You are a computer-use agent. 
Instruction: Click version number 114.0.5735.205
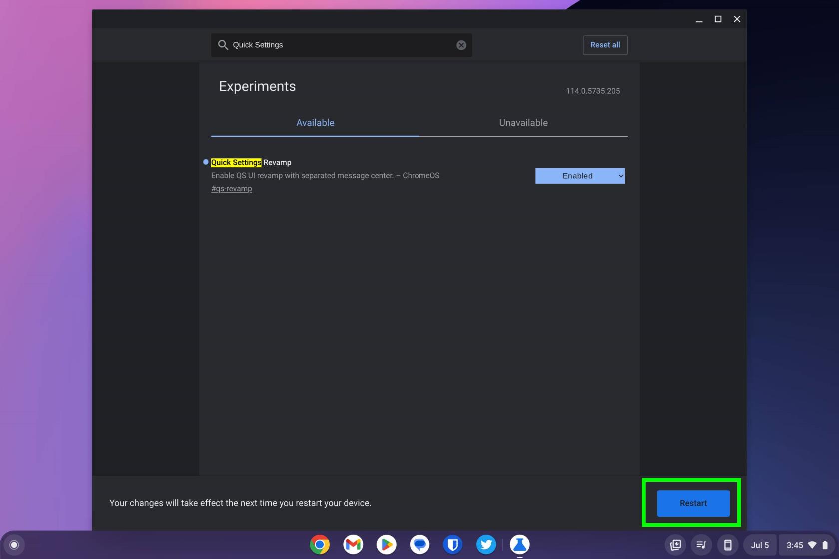coord(593,91)
